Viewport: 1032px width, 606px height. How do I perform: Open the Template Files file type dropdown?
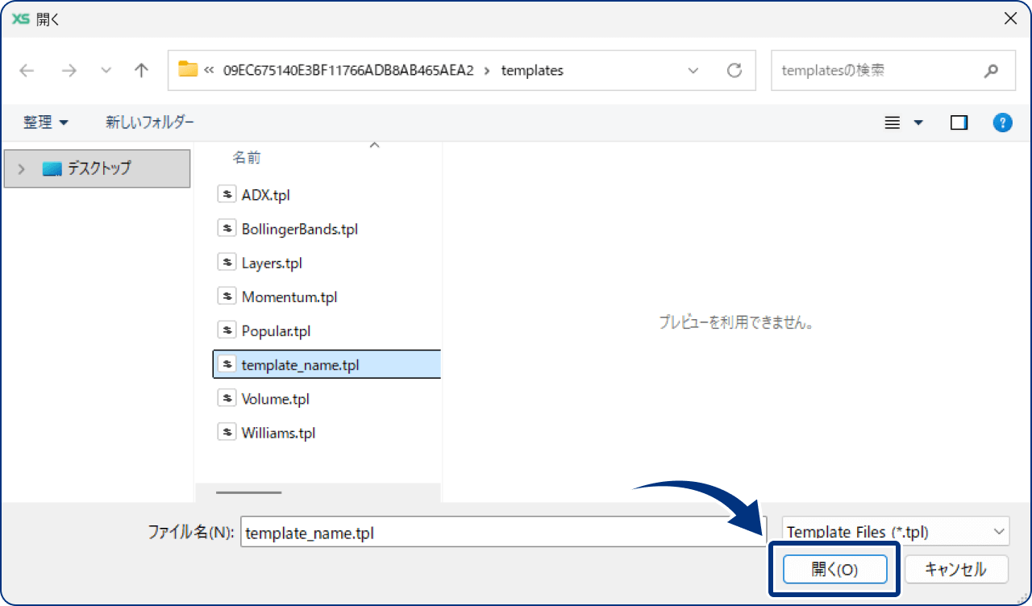(x=895, y=531)
